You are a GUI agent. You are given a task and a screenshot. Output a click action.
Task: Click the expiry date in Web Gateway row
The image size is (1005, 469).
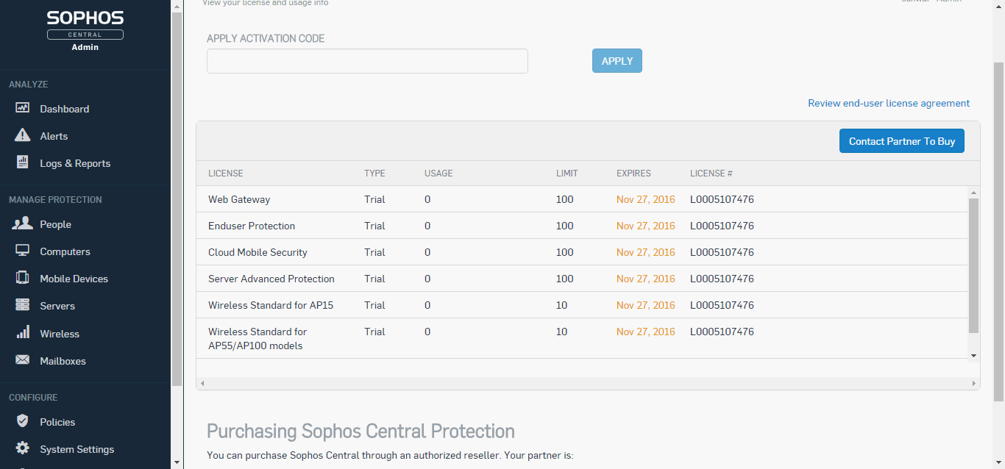646,199
